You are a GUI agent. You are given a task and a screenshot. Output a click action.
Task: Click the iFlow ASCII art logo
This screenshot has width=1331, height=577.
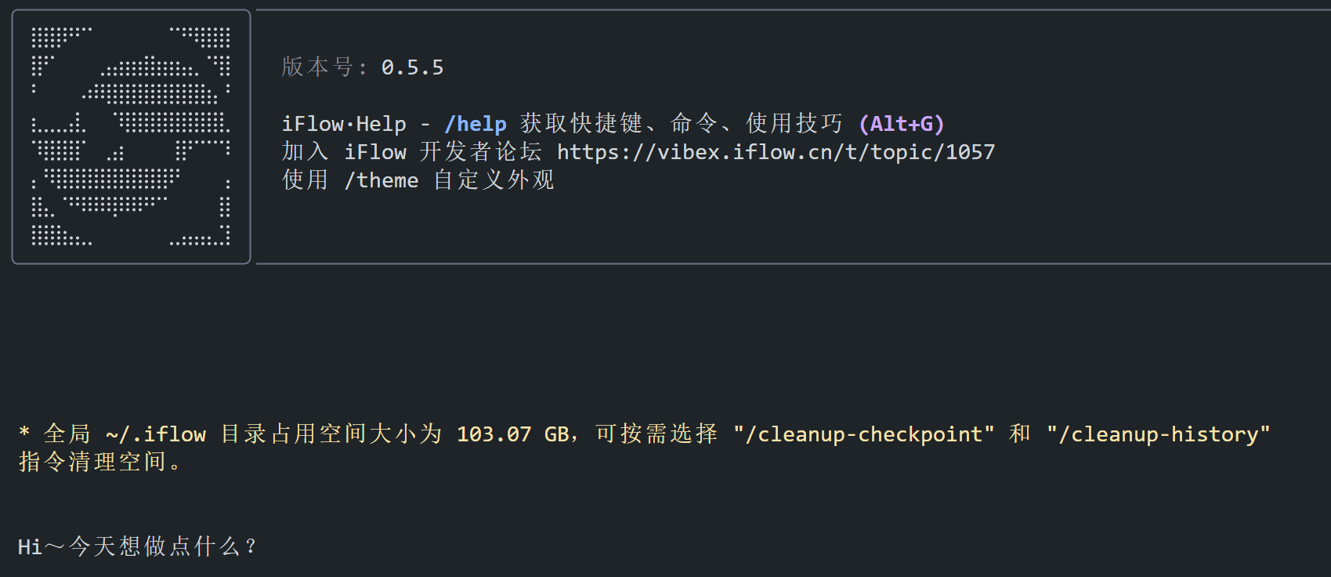(x=131, y=136)
